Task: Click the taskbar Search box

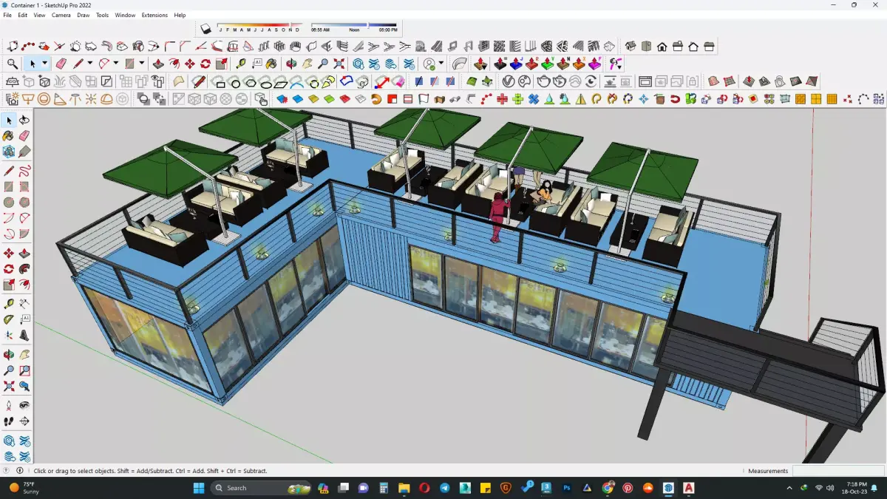Action: point(260,488)
